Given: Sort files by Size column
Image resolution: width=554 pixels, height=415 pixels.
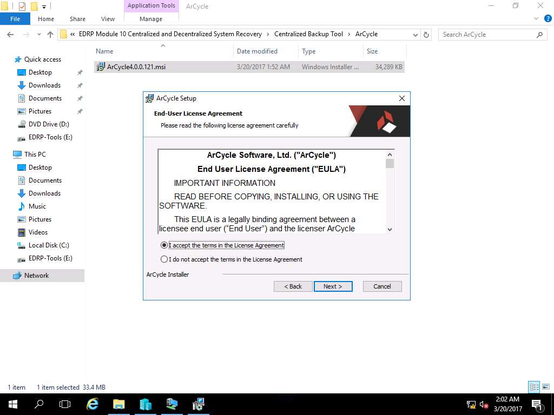Looking at the screenshot, I should (x=372, y=51).
